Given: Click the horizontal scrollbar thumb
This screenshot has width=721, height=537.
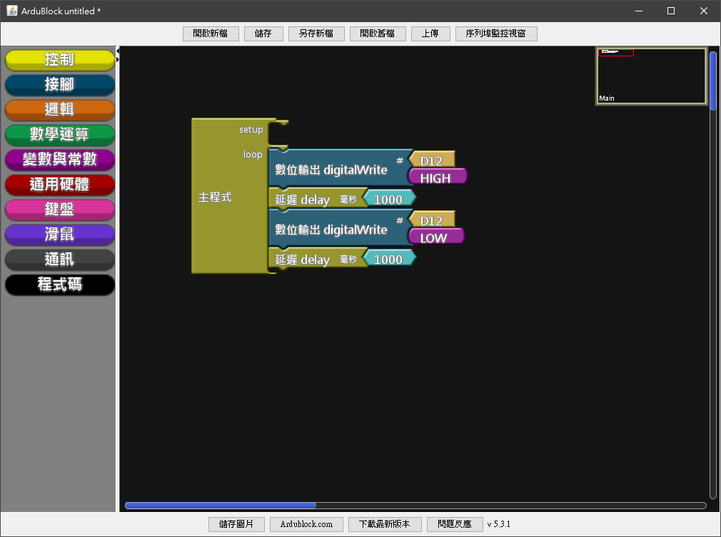Looking at the screenshot, I should pos(220,506).
